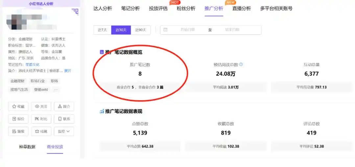Image resolution: width=355 pixels, height=167 pixels.
Task: Click the 平均阅读 3.01万 row
Action: click(226, 87)
